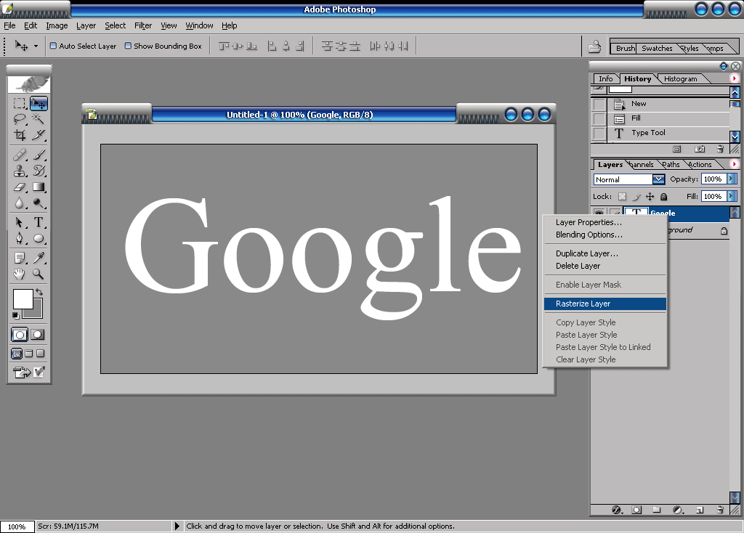
Task: Open the Filter menu
Action: point(143,25)
